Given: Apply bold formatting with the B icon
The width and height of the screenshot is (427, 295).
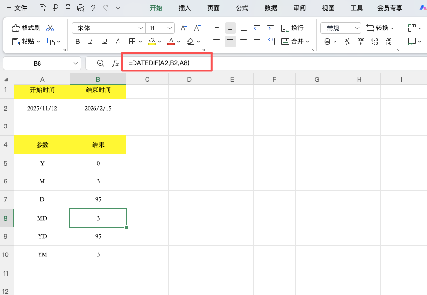Looking at the screenshot, I should coord(77,41).
